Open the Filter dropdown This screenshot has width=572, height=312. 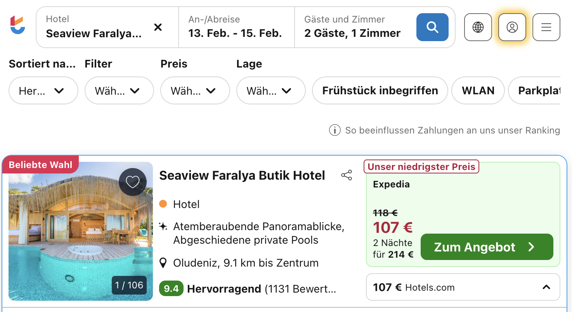coord(119,91)
